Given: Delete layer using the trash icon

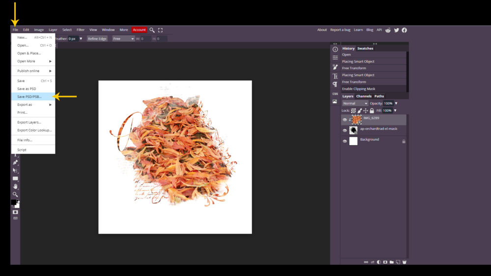Looking at the screenshot, I should coord(404,262).
